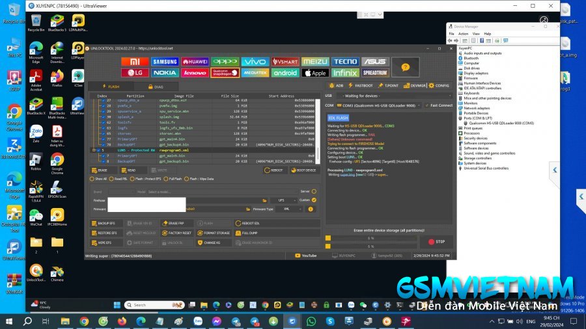Toggle the Server radio option
The image size is (586, 329).
[314, 191]
